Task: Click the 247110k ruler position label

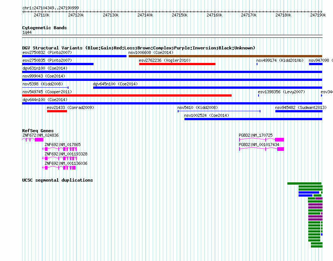Action: click(x=42, y=15)
